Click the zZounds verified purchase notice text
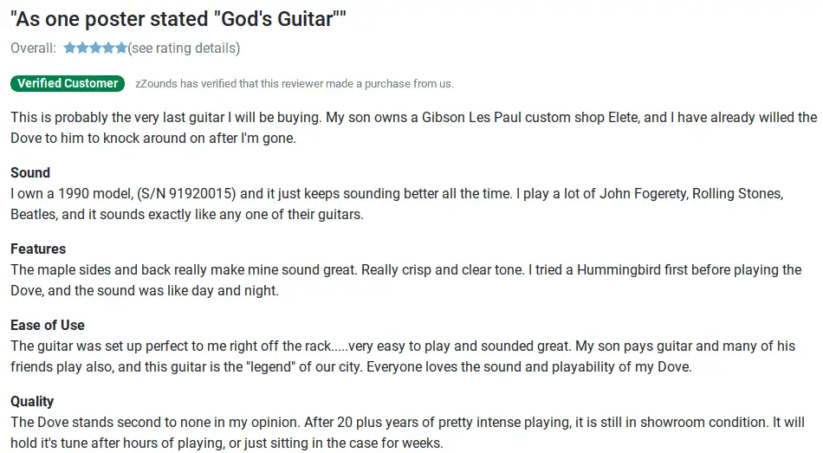This screenshot has height=453, width=823. [295, 84]
